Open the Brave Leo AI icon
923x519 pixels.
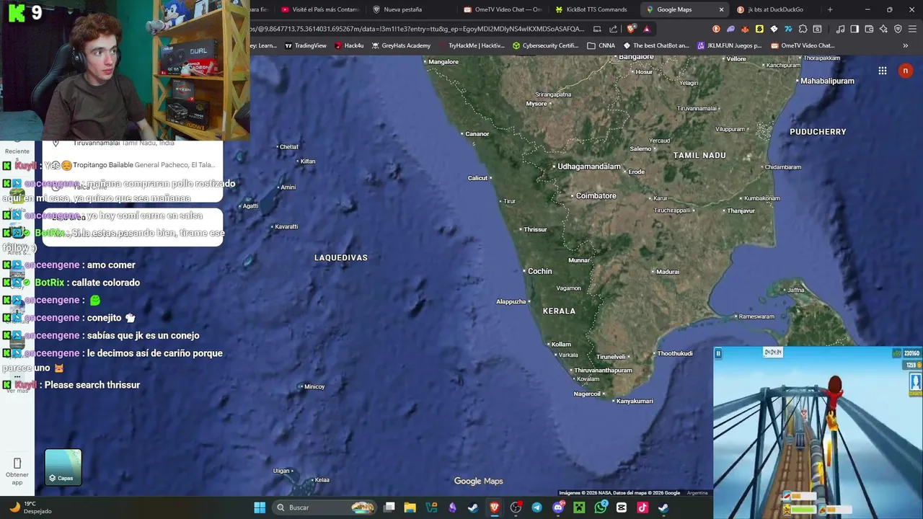coord(883,29)
